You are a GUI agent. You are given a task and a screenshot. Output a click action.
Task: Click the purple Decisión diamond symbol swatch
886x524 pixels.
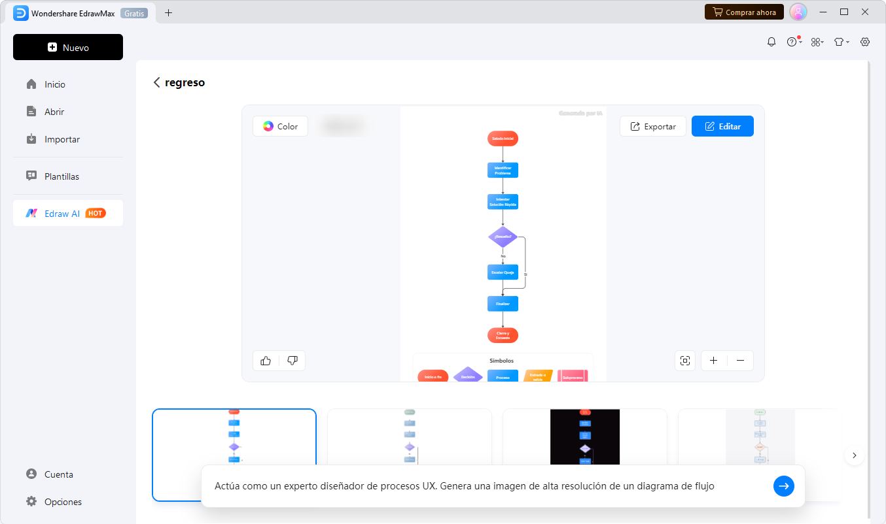[468, 375]
